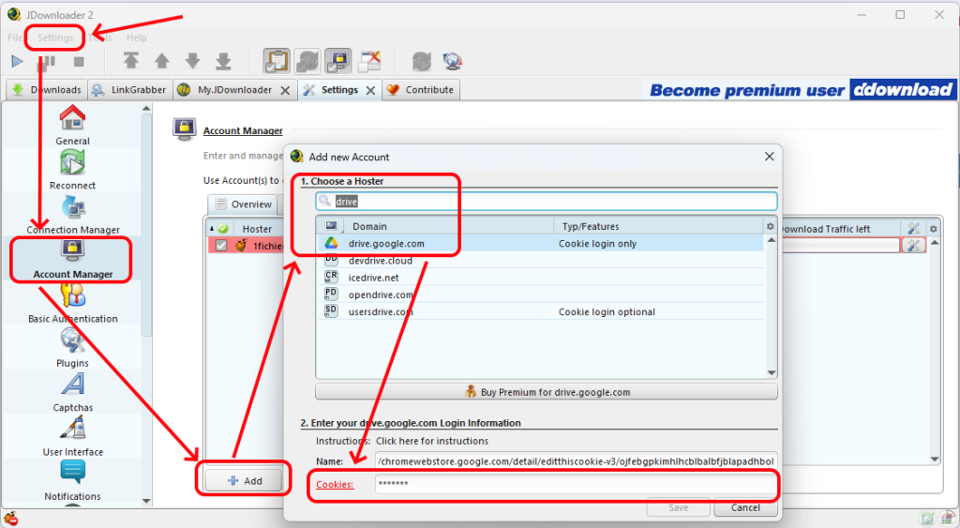Open Basic Authentication in sidebar

[x=73, y=303]
